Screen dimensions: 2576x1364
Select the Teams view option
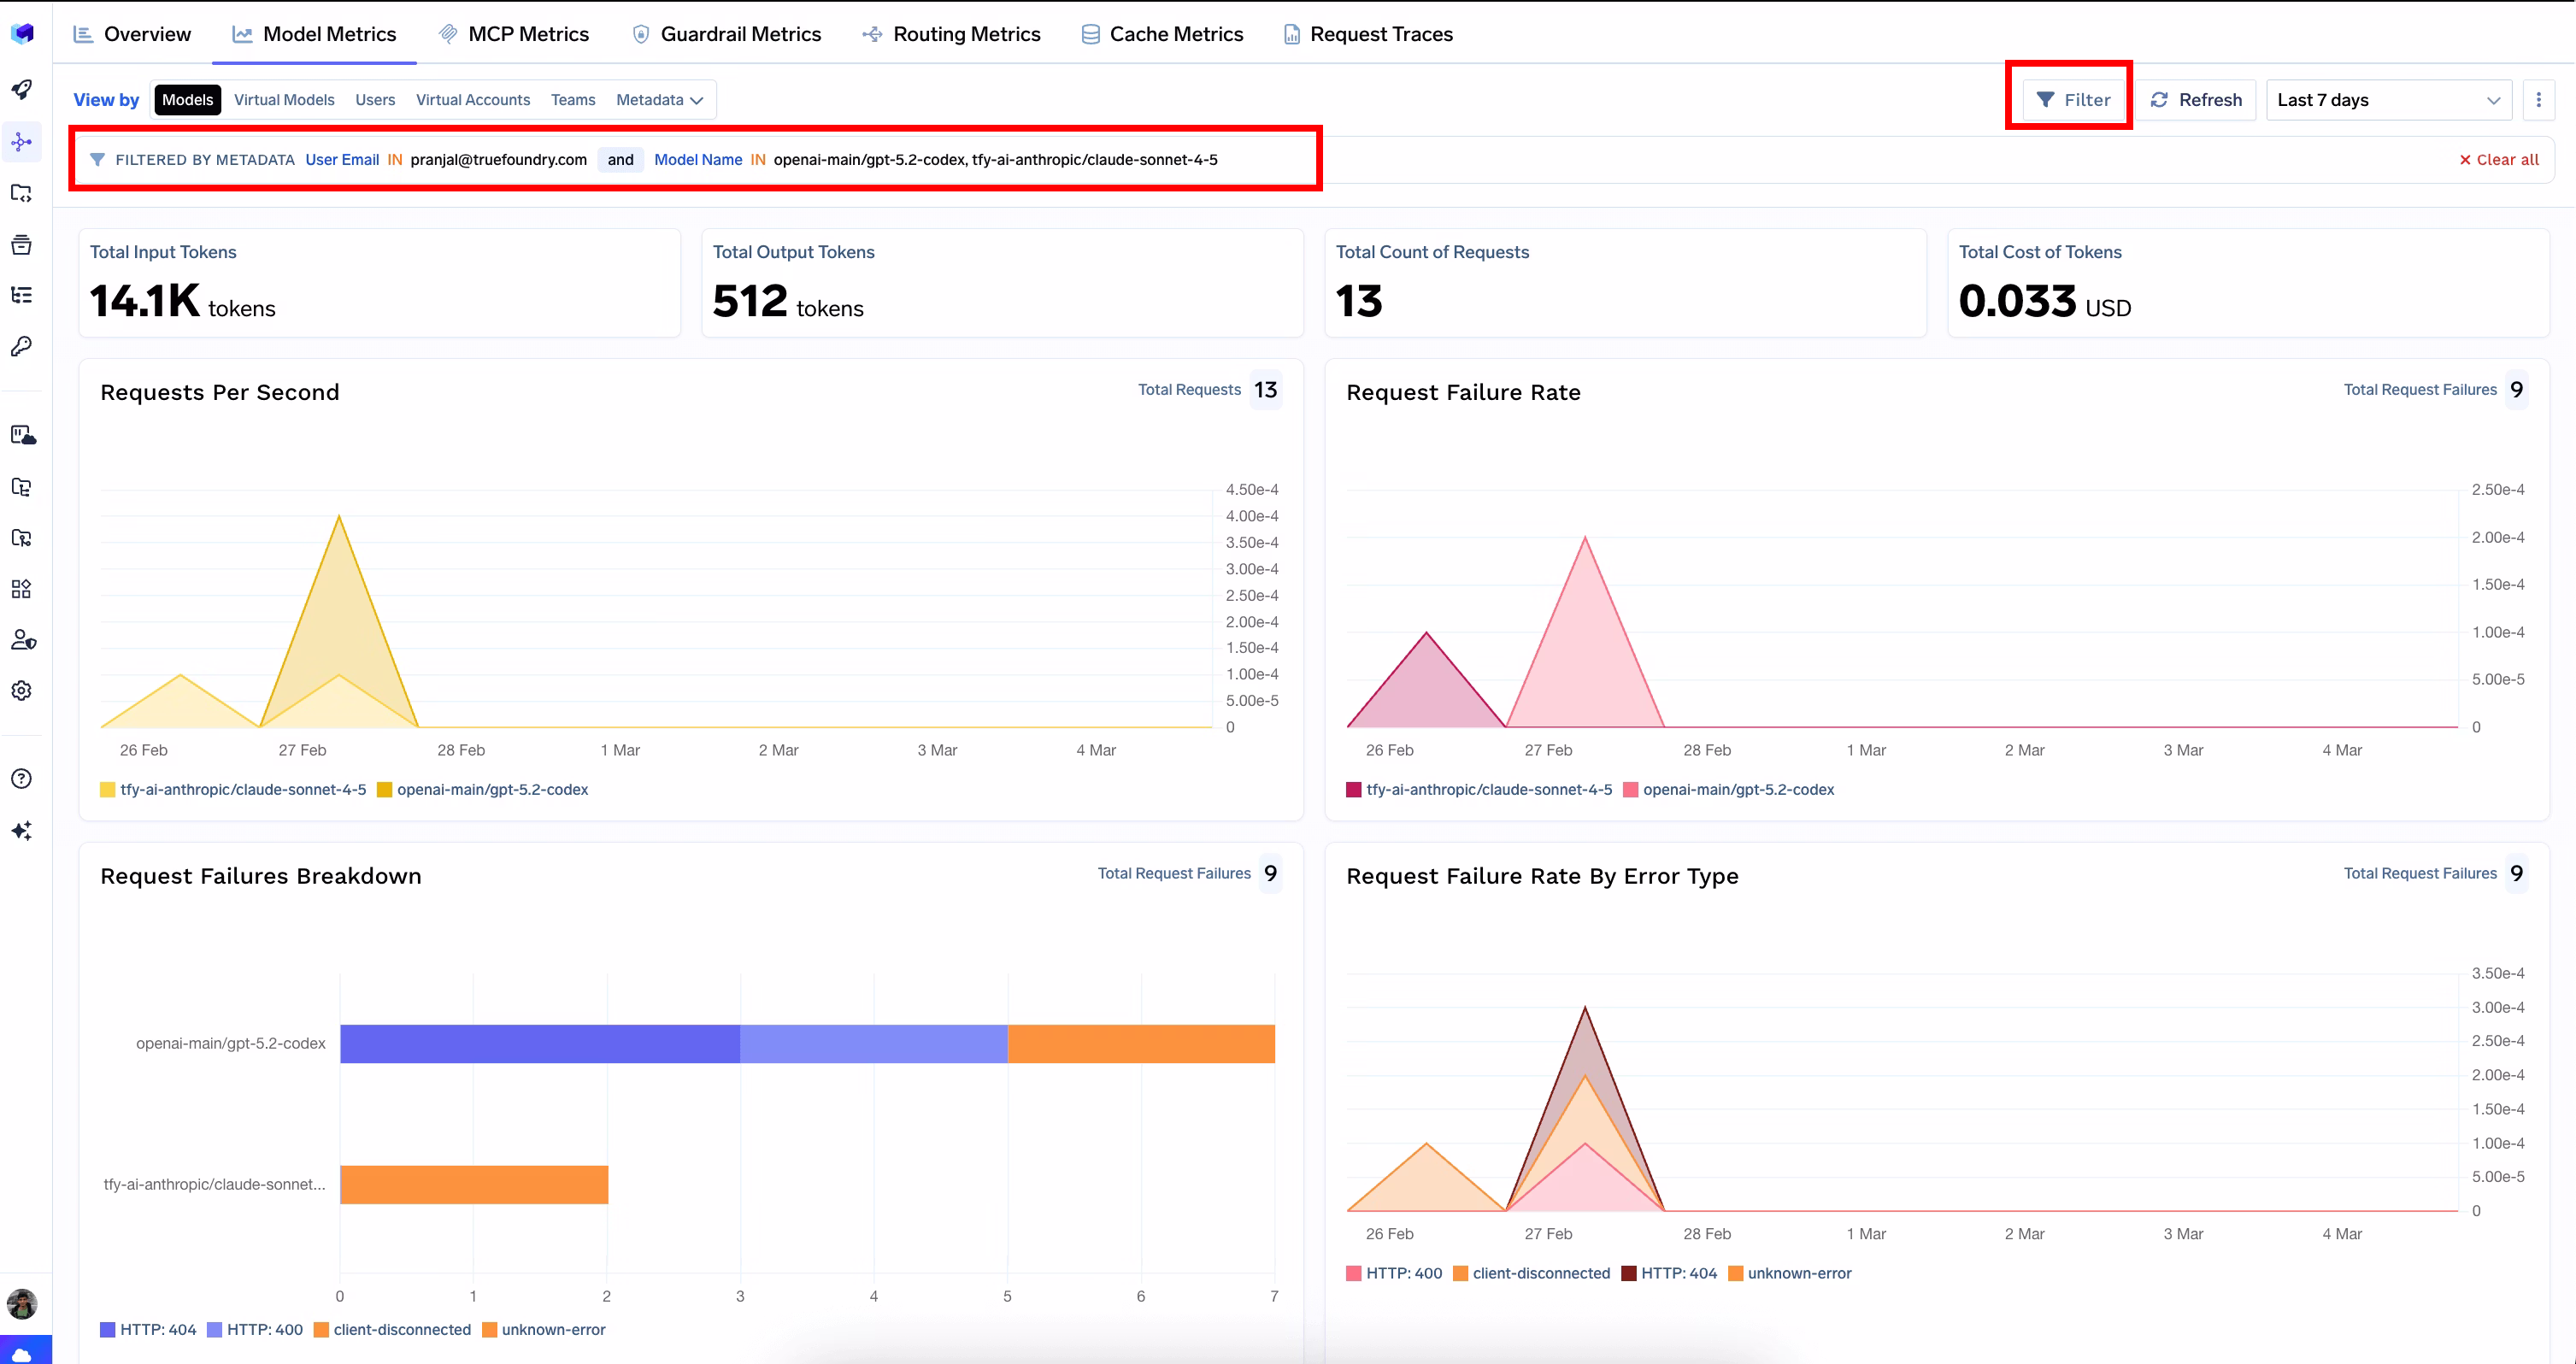572,99
